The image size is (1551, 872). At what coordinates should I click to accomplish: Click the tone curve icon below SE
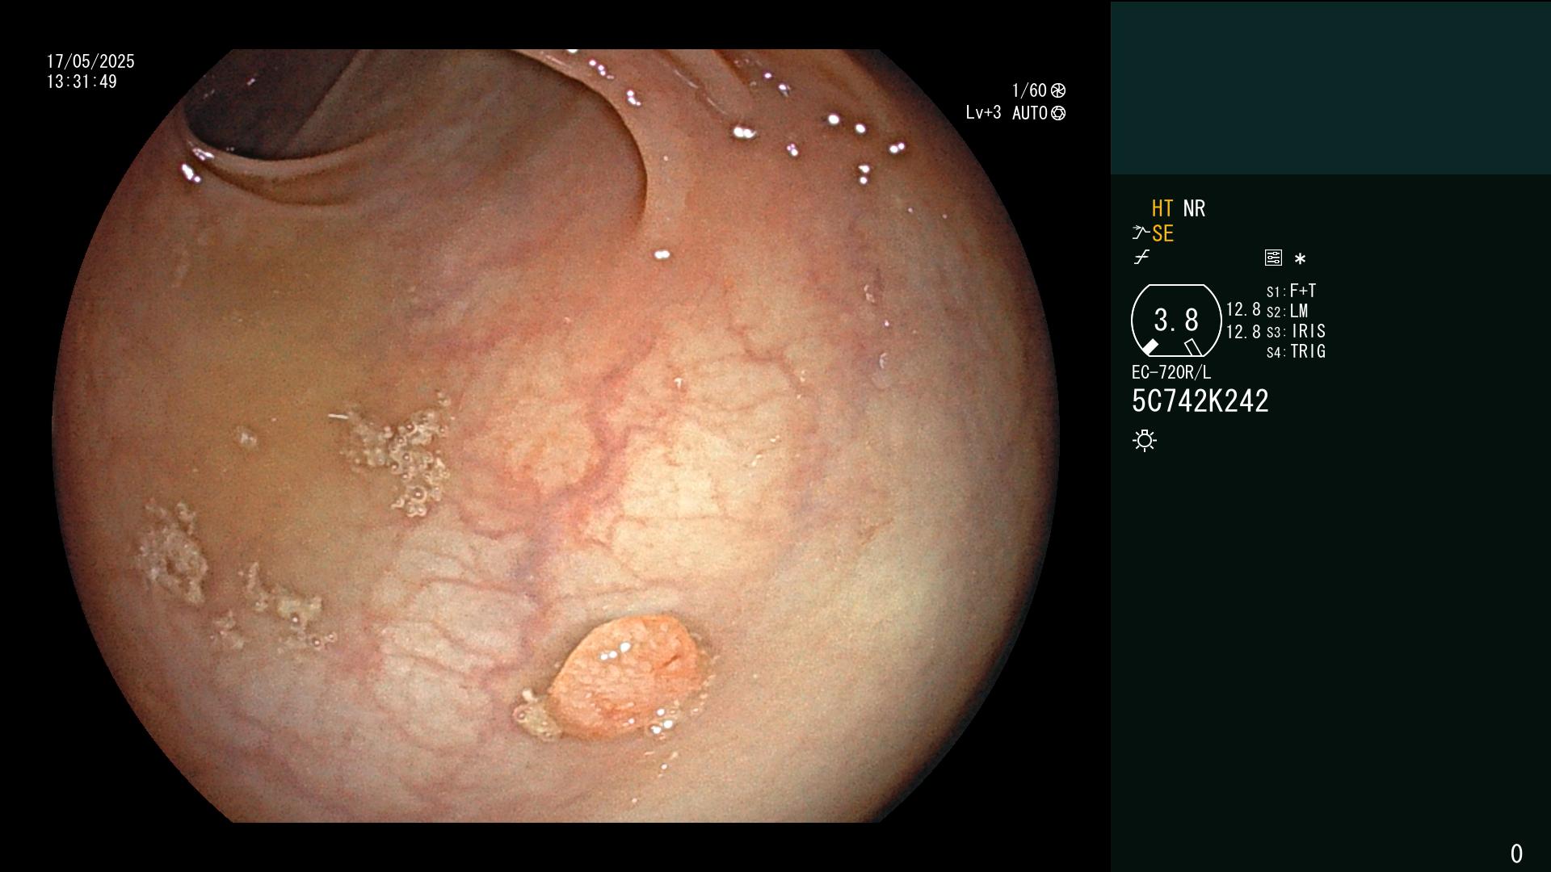pos(1141,258)
